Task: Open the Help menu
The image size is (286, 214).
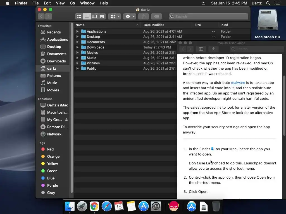Action: pos(104,3)
